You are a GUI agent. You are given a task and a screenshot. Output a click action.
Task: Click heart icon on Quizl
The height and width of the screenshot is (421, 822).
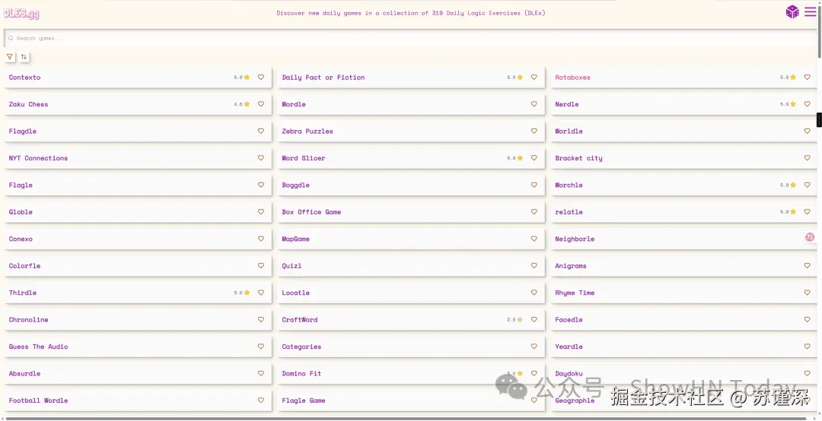point(534,265)
